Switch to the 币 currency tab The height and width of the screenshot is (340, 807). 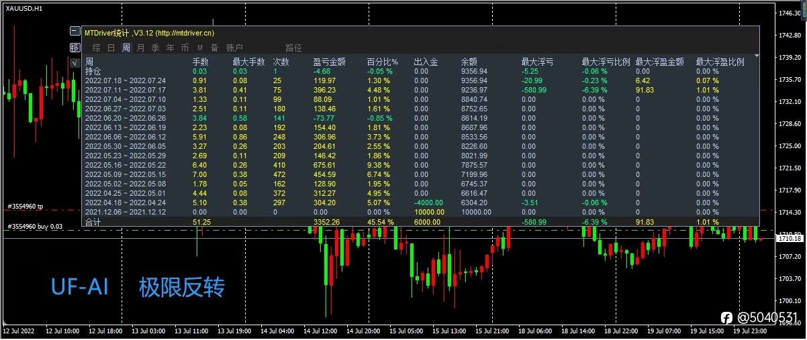pyautogui.click(x=185, y=48)
